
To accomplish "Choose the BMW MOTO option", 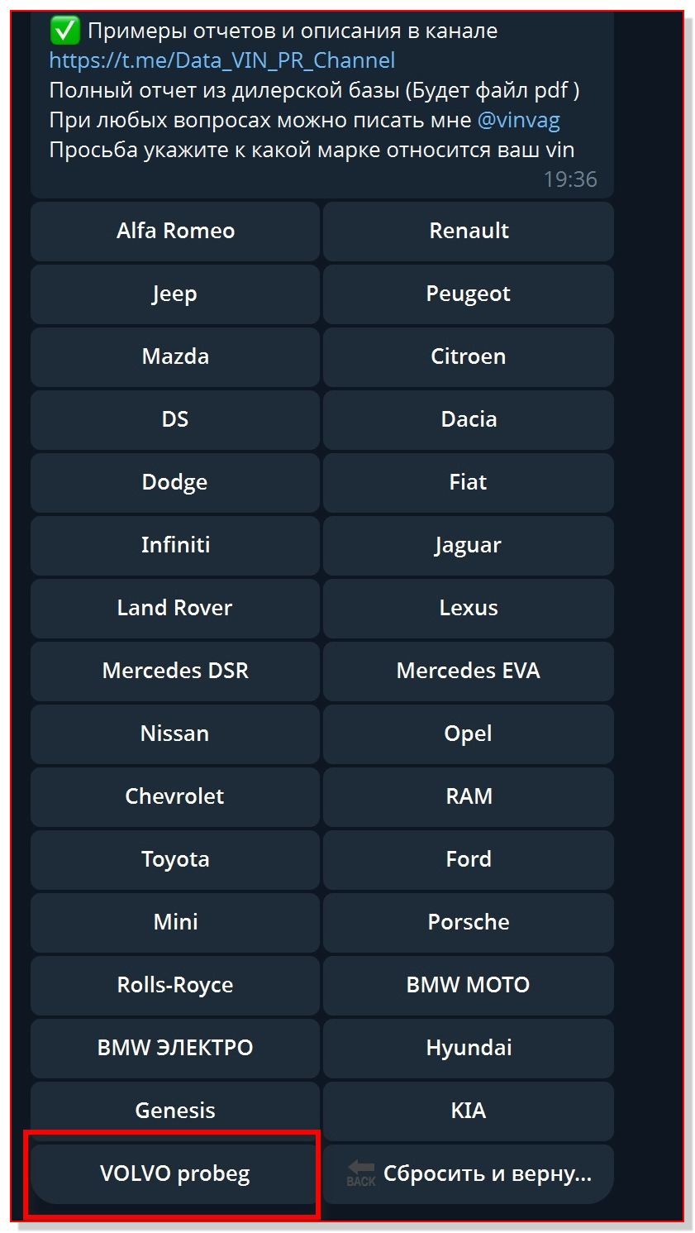I will point(469,985).
